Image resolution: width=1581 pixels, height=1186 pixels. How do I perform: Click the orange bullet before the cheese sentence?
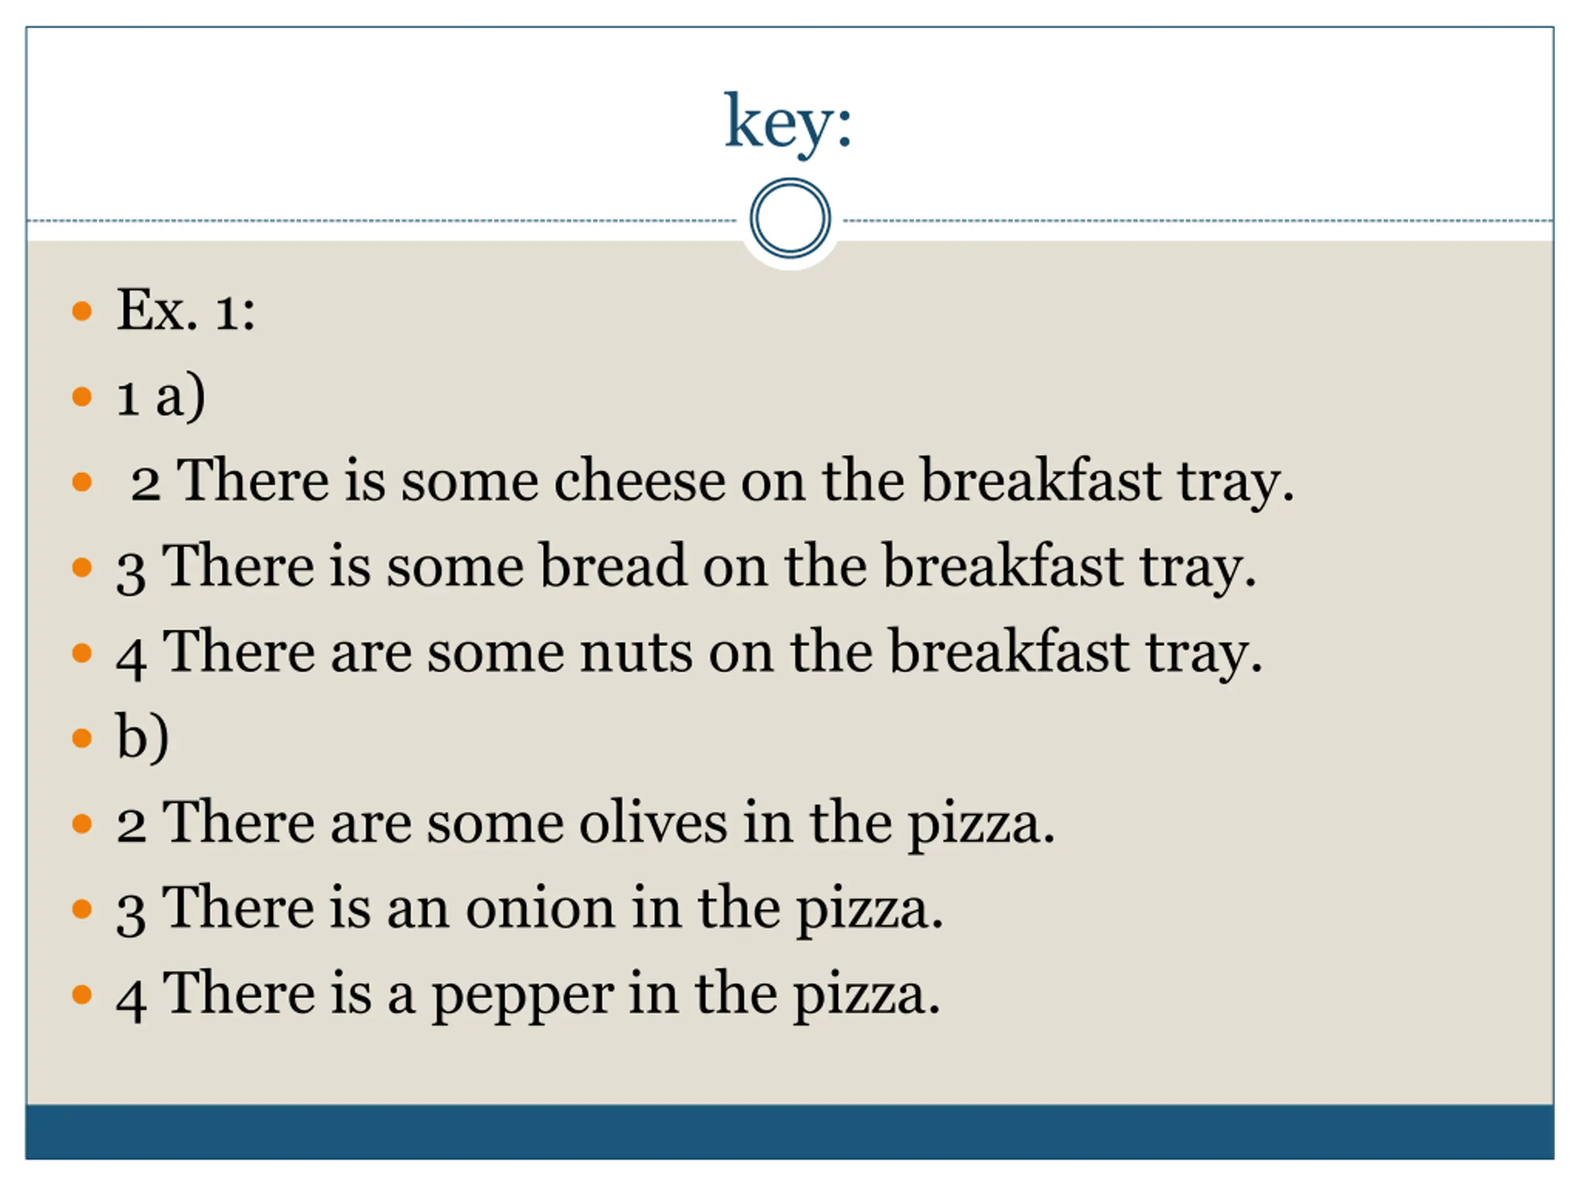(x=82, y=482)
